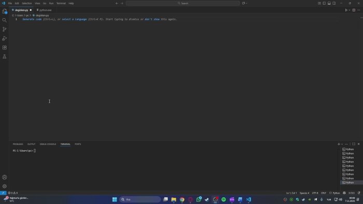
Task: Open the Run menu
Action: point(51,3)
